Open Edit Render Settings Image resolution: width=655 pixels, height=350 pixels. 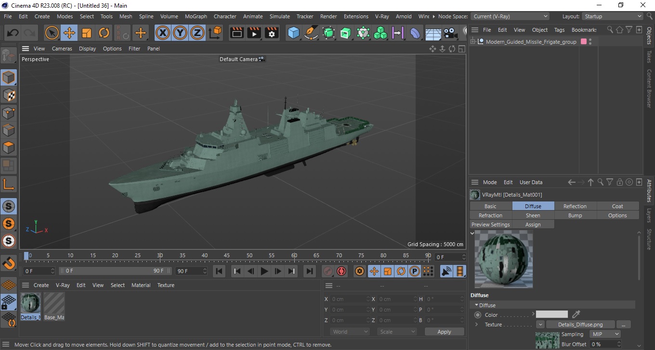(x=272, y=33)
